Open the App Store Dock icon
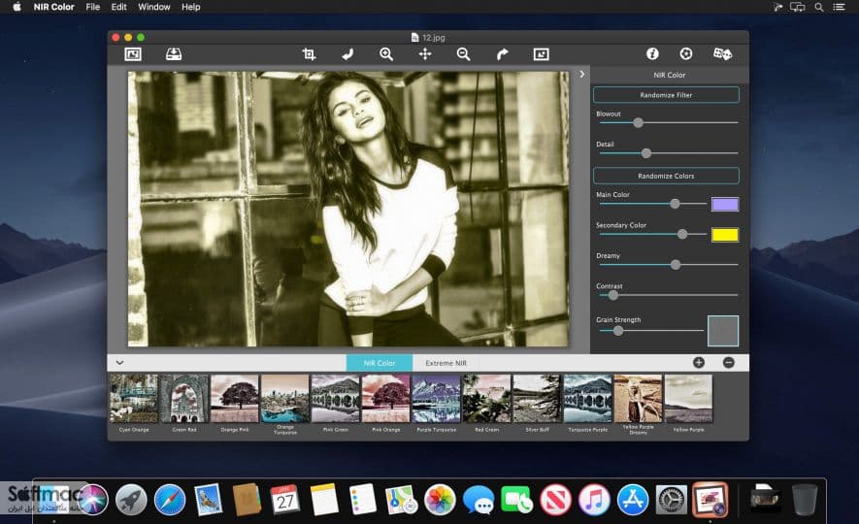The width and height of the screenshot is (859, 524). coord(632,500)
